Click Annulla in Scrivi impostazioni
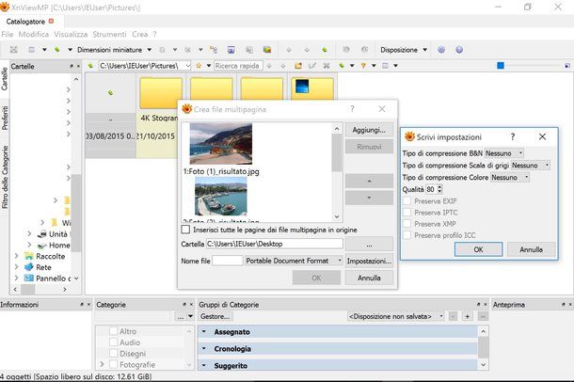 [x=531, y=249]
